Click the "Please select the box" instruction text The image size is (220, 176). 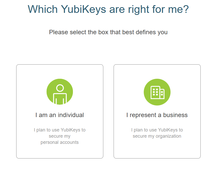[108, 32]
